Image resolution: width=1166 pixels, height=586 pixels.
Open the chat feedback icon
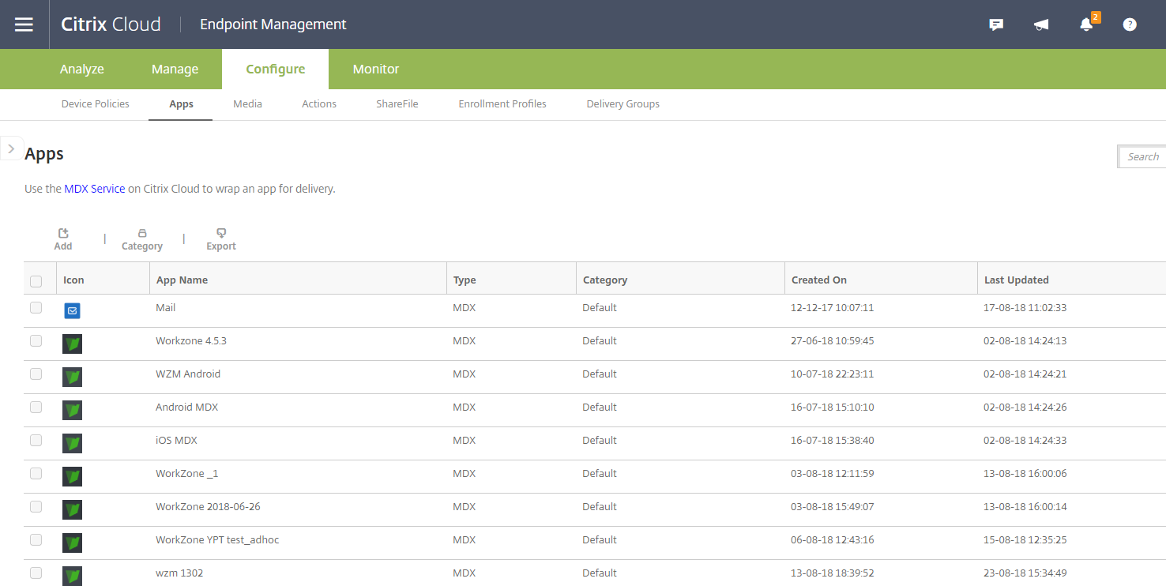[x=996, y=24]
